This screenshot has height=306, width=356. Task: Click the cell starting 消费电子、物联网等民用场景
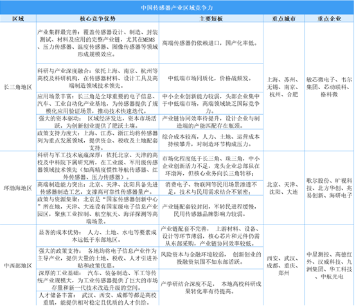(x=211, y=188)
